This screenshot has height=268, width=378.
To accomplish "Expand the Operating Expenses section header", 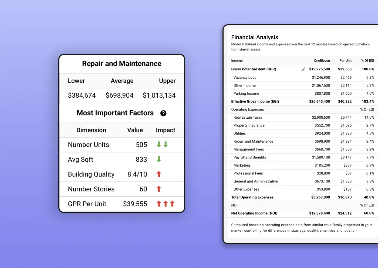I will [x=247, y=109].
